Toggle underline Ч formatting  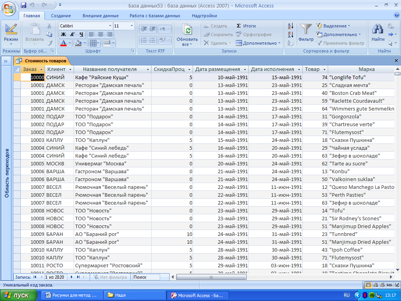click(x=81, y=34)
